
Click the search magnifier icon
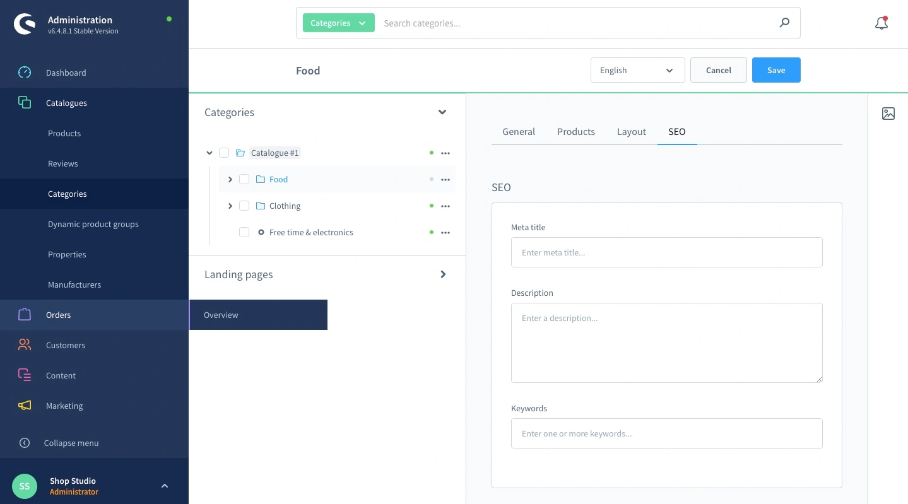[x=784, y=23]
